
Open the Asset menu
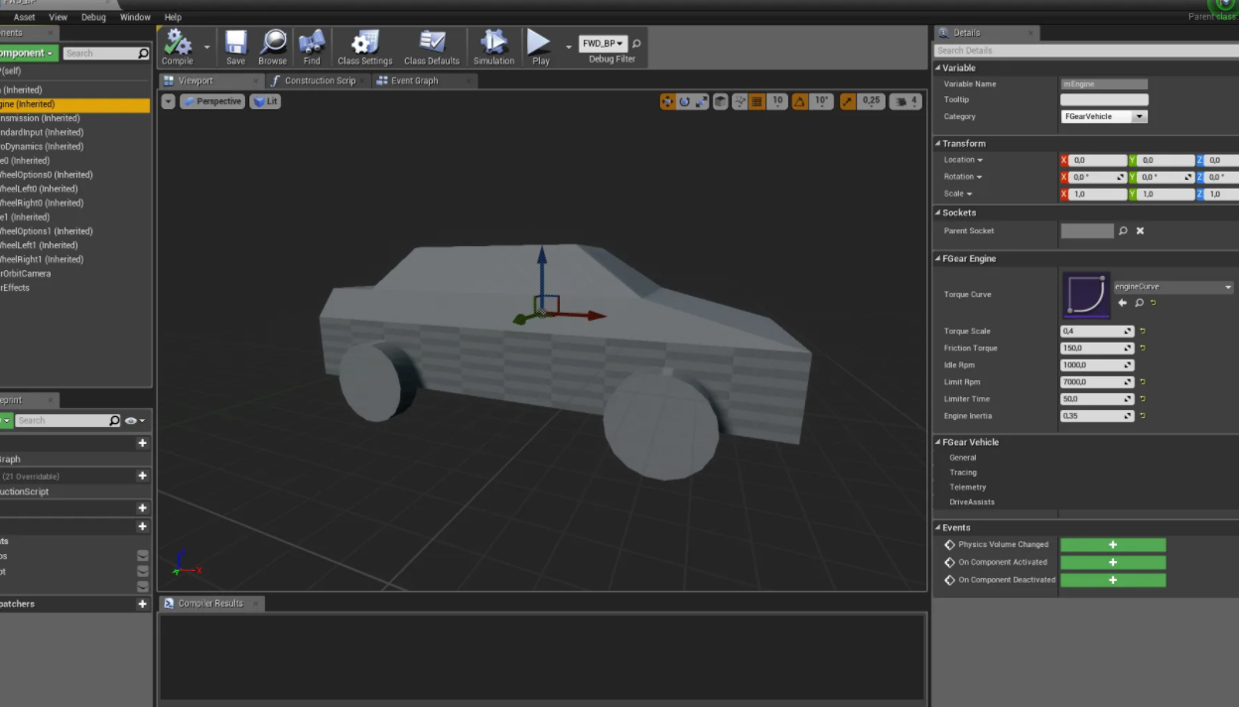pyautogui.click(x=25, y=17)
